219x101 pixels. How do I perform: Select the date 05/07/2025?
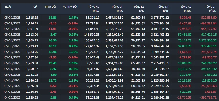tap(12, 69)
